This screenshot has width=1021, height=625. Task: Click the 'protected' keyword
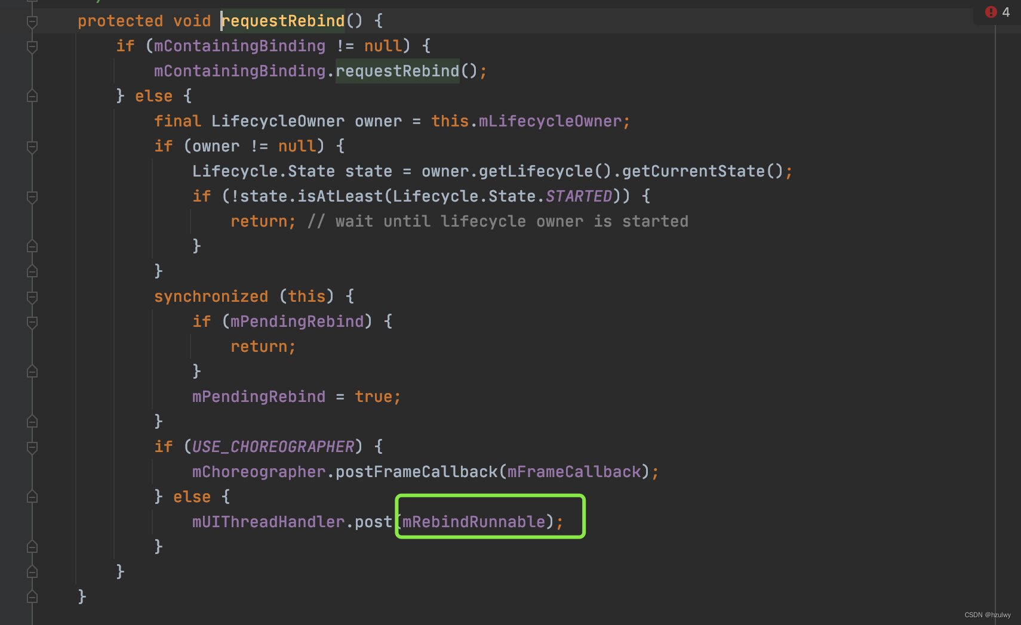(120, 21)
